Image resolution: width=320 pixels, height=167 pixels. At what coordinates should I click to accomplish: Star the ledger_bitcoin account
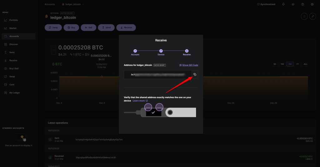click(x=304, y=16)
